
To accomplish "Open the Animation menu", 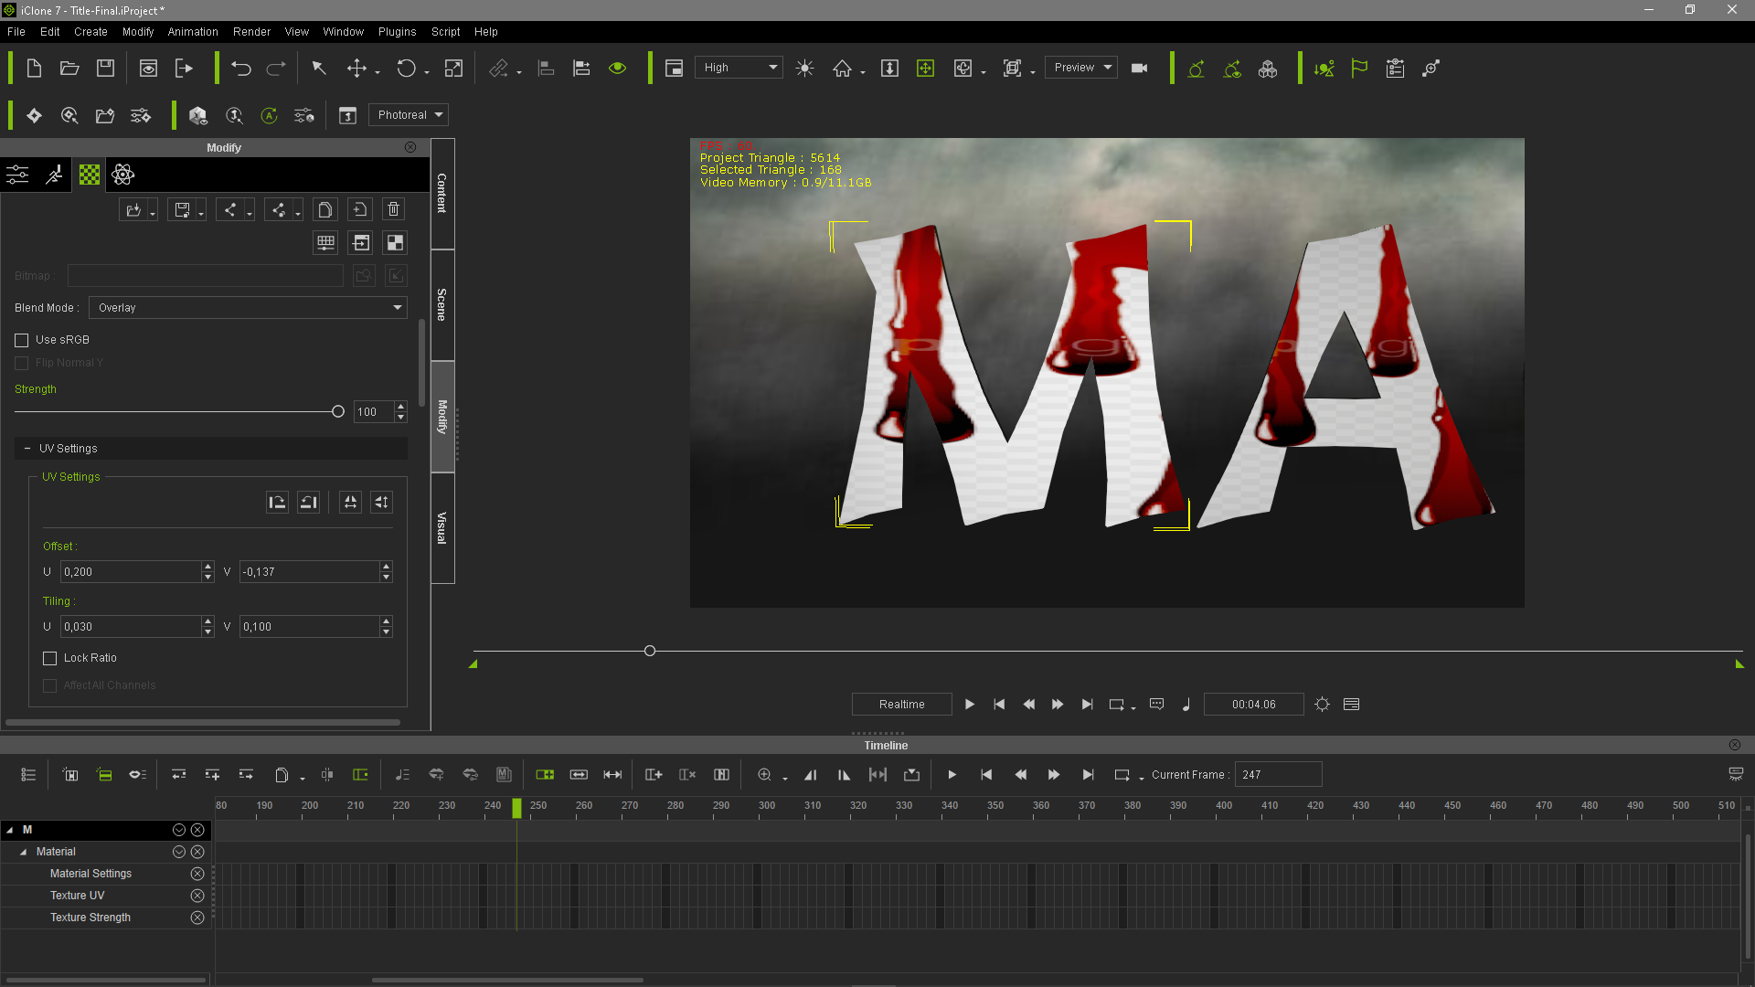I will click(x=193, y=32).
